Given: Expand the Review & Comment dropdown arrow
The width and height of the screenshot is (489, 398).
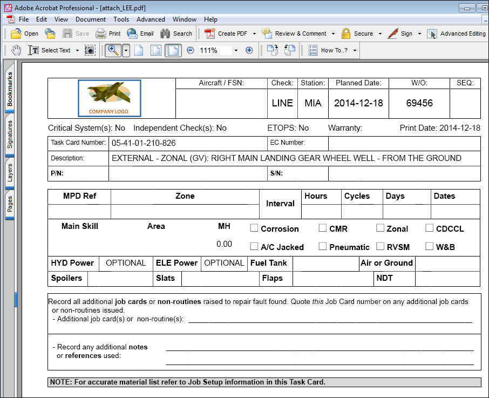Looking at the screenshot, I should [x=333, y=33].
